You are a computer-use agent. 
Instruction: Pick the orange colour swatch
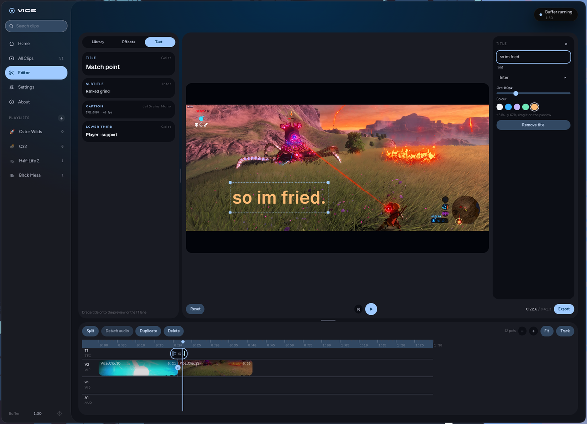point(535,106)
